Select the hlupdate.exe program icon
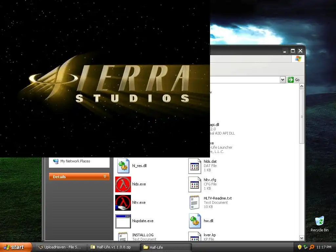 tap(123, 221)
